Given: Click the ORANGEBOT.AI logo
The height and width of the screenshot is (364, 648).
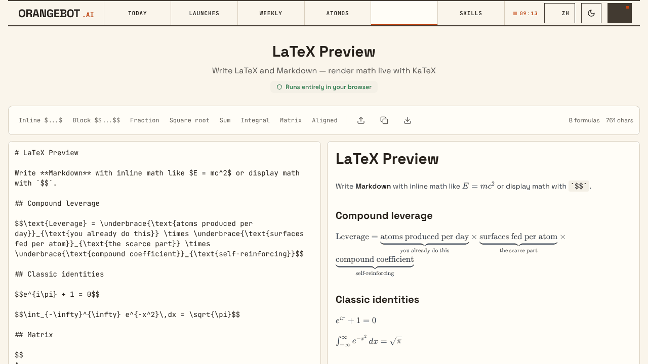Looking at the screenshot, I should [x=56, y=14].
